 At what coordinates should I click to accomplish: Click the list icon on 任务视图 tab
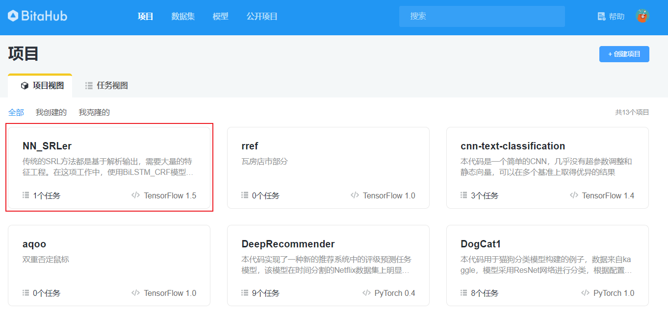pyautogui.click(x=89, y=86)
